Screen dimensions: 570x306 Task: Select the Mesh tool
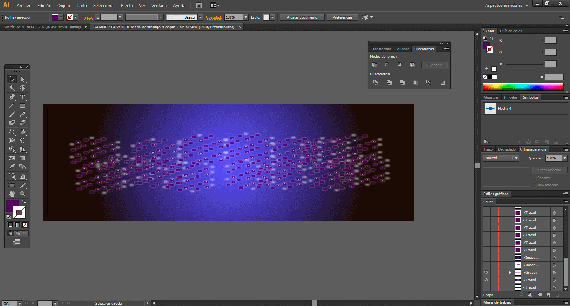(12, 158)
